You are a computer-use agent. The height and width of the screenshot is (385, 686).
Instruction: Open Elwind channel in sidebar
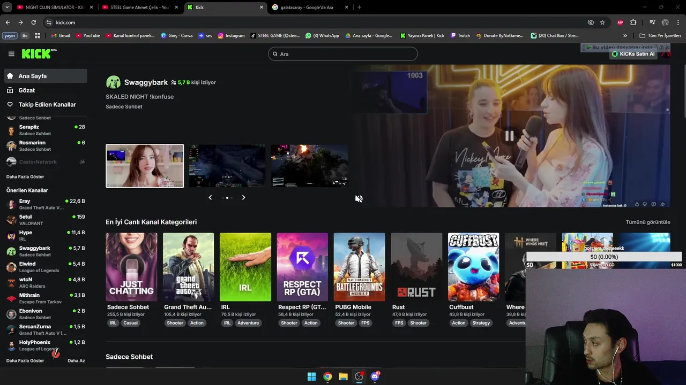pos(46,267)
